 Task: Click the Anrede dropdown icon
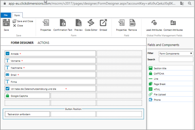pyautogui.click(x=8, y=53)
